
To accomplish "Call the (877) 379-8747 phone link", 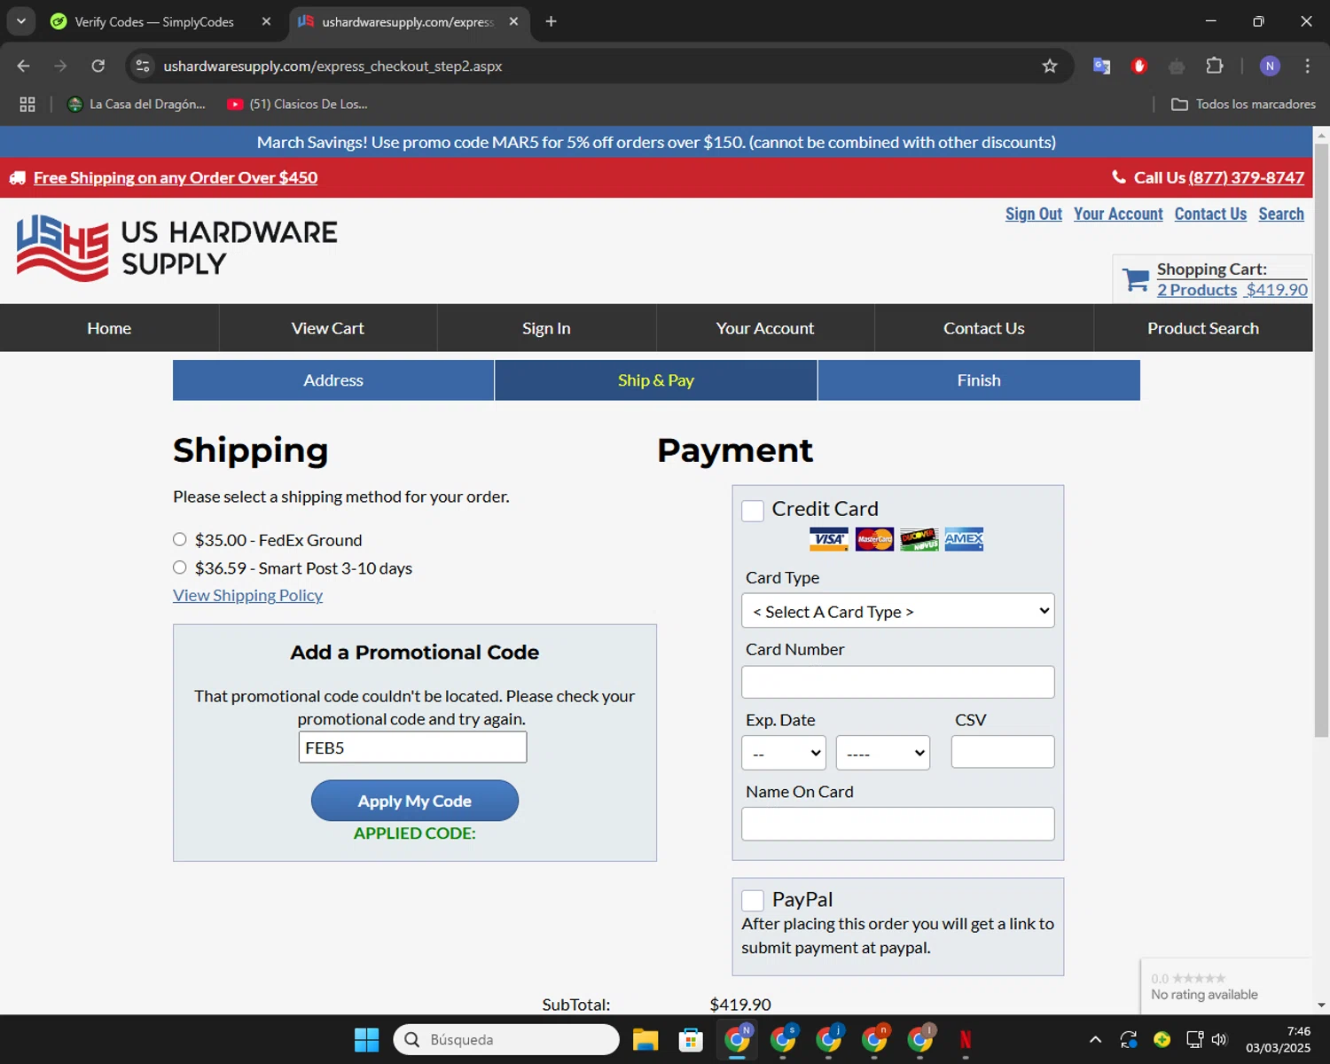I will coord(1247,177).
